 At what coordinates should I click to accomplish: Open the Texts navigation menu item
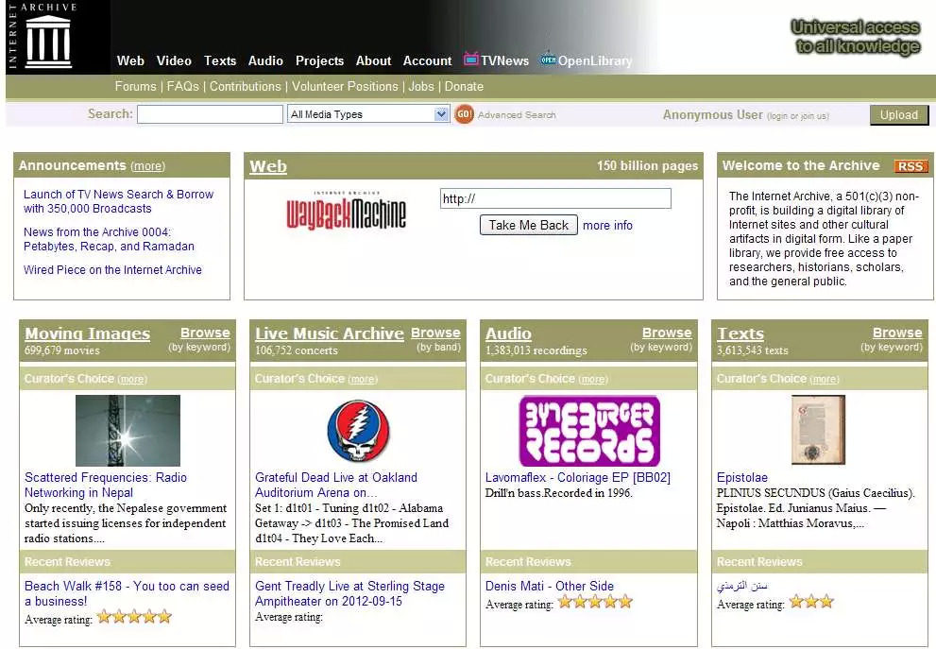(x=220, y=60)
